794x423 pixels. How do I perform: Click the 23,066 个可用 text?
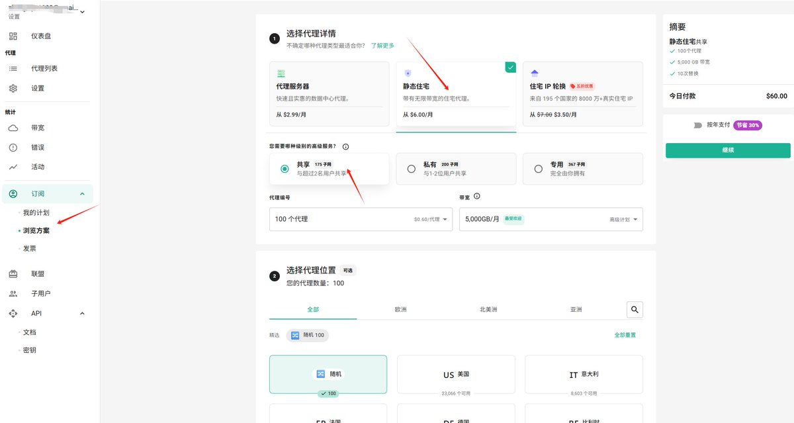click(x=456, y=393)
